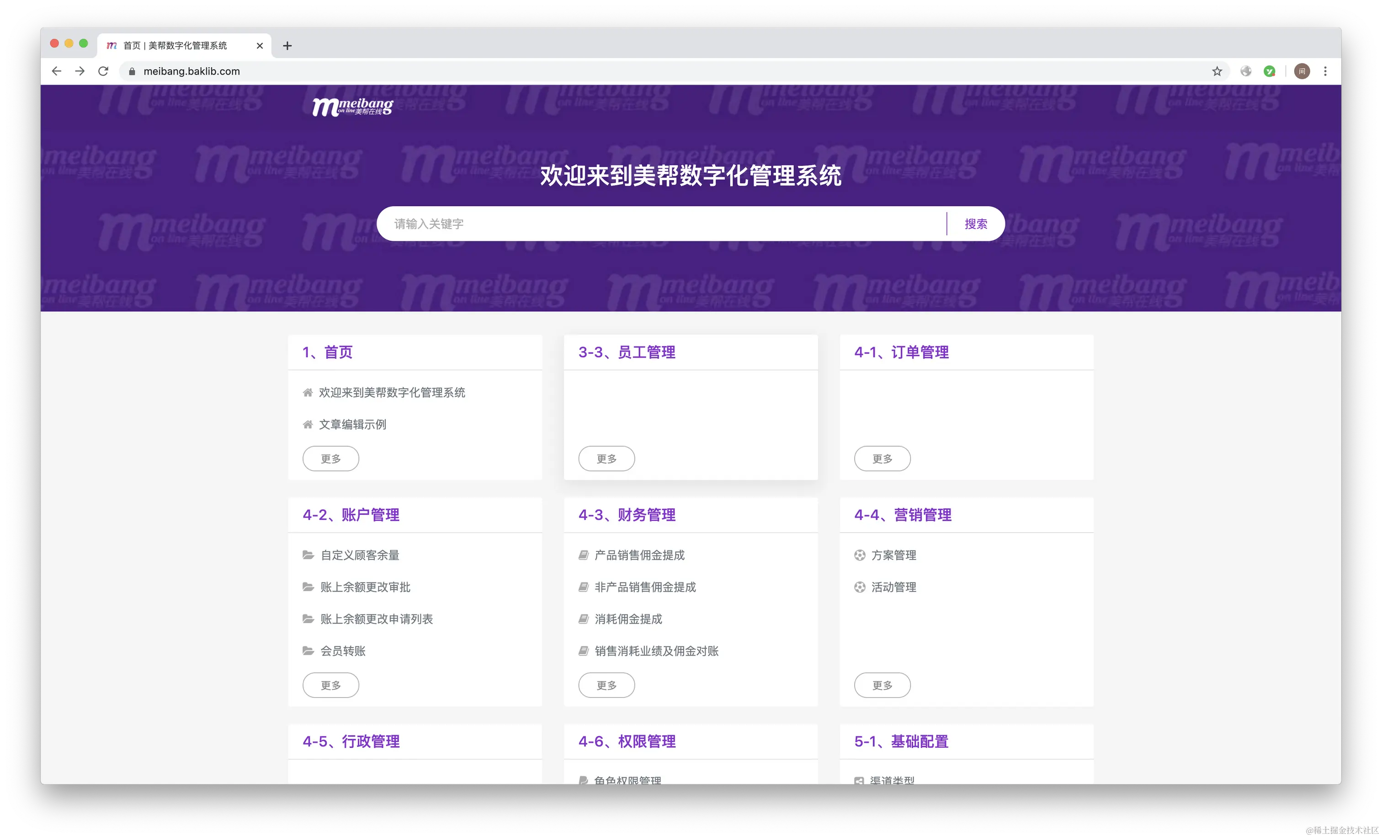The image size is (1382, 838).
Task: Click 更多 under 4-3、财务管理
Action: [606, 685]
